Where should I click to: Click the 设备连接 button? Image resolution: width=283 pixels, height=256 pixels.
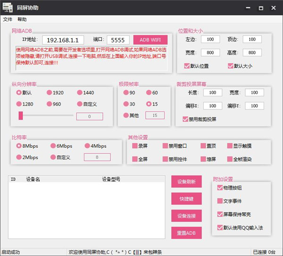186,216
